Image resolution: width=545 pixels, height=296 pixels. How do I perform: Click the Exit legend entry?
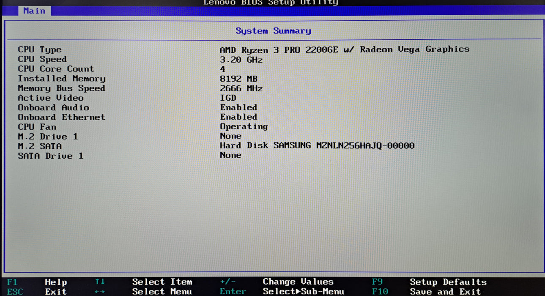[x=56, y=292]
